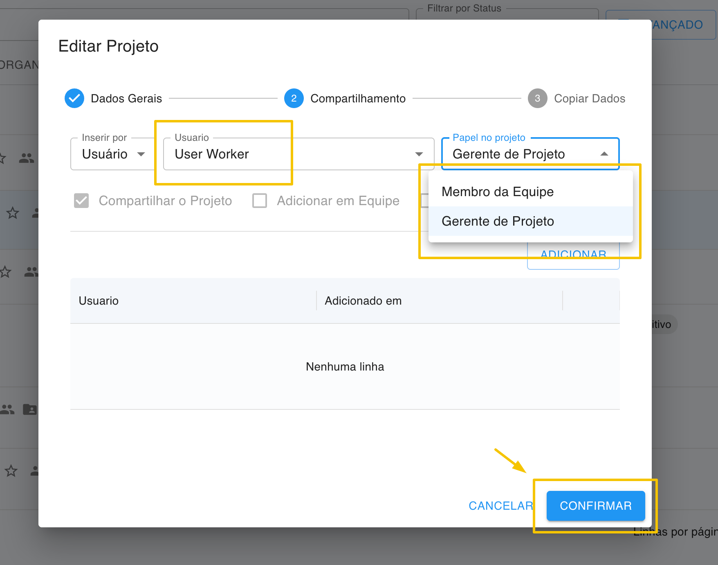
Task: Click the Dados Gerais step label
Action: (x=126, y=99)
